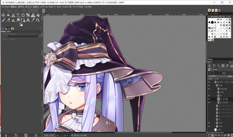Image resolution: width=233 pixels, height=137 pixels.
Task: Select the Move tool
Action: [3, 15]
